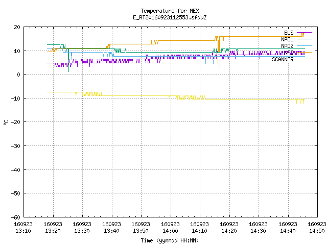Click the y-axis value 0

point(19,75)
